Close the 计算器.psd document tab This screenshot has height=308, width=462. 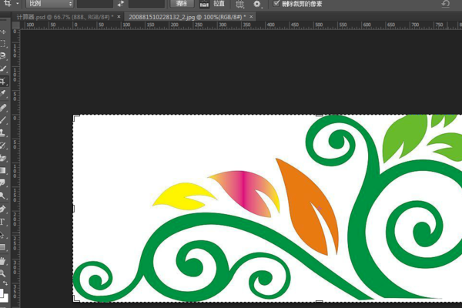click(119, 17)
